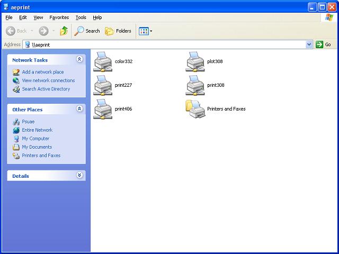
Task: Open Printers and Faxes in Other Places
Action: click(x=41, y=155)
